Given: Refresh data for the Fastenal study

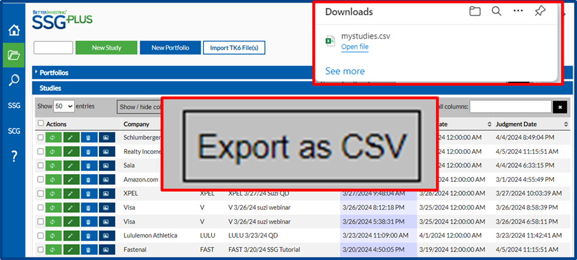Looking at the screenshot, I should pos(53,250).
